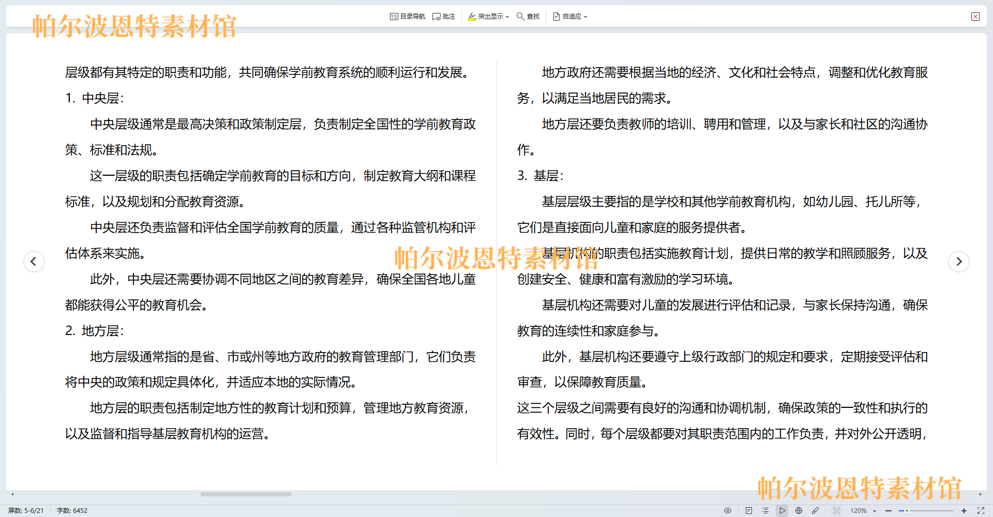The image size is (993, 517).
Task: Switch to page layout view icon
Action: coord(748,511)
